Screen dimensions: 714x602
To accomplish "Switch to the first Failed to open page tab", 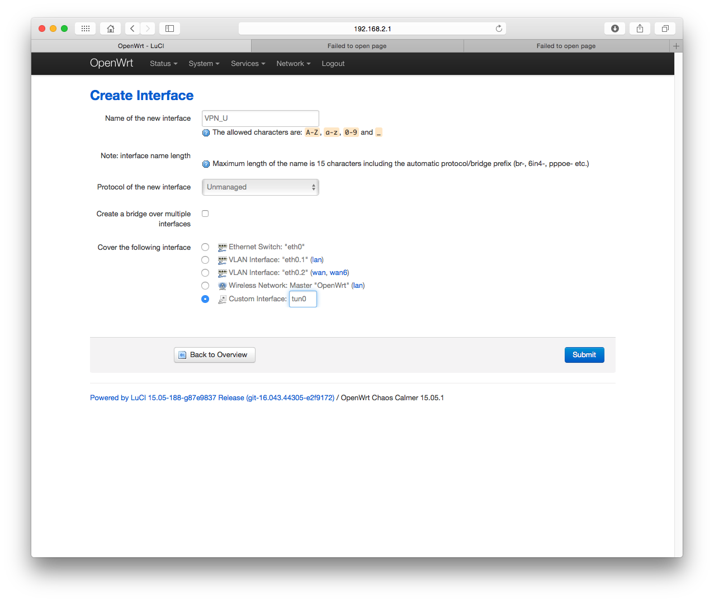I will [357, 46].
